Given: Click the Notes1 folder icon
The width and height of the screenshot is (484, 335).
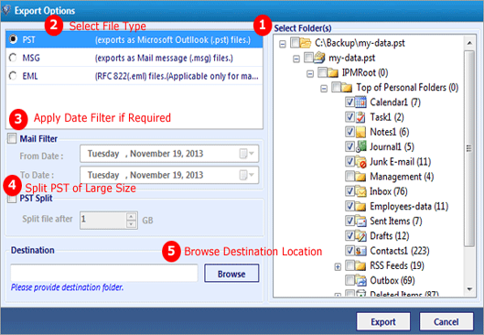Looking at the screenshot, I should tap(360, 132).
